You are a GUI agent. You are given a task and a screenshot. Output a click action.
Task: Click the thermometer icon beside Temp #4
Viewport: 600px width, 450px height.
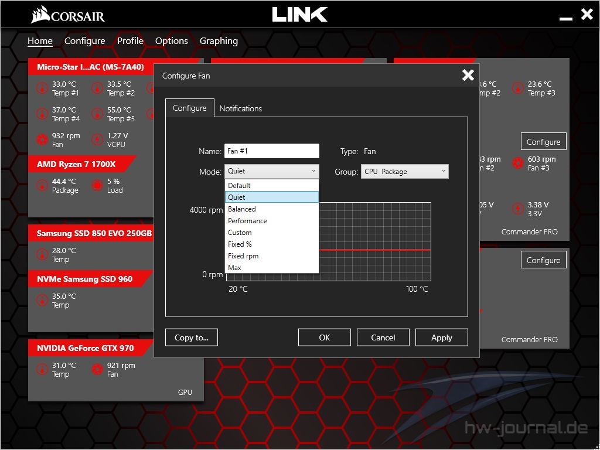[x=42, y=114]
